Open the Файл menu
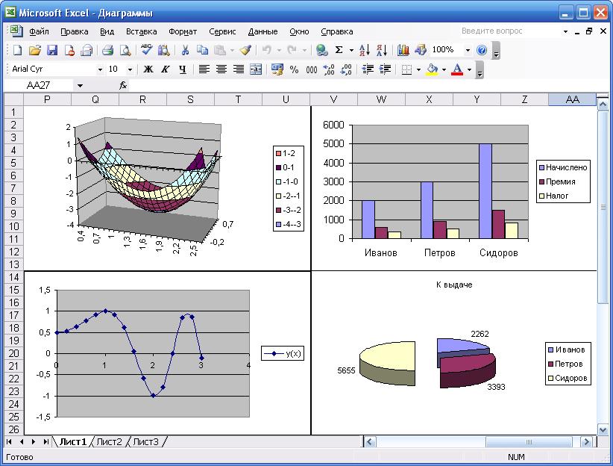 pyautogui.click(x=39, y=31)
